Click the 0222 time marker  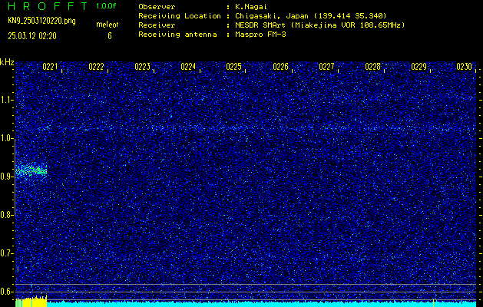click(x=96, y=67)
